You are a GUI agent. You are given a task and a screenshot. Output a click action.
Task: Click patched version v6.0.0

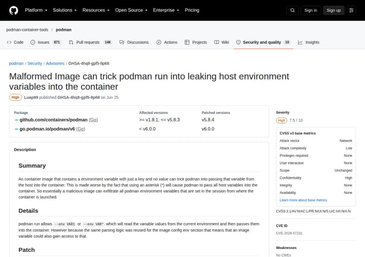208,129
